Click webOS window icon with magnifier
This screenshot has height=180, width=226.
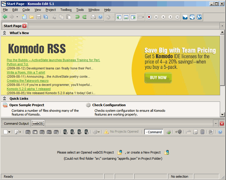(35, 132)
